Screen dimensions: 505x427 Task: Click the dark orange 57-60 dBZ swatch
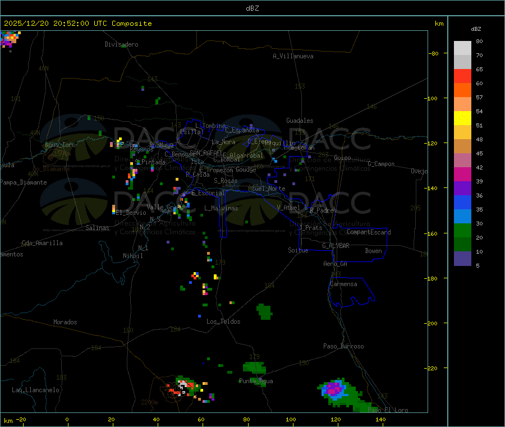(x=462, y=90)
